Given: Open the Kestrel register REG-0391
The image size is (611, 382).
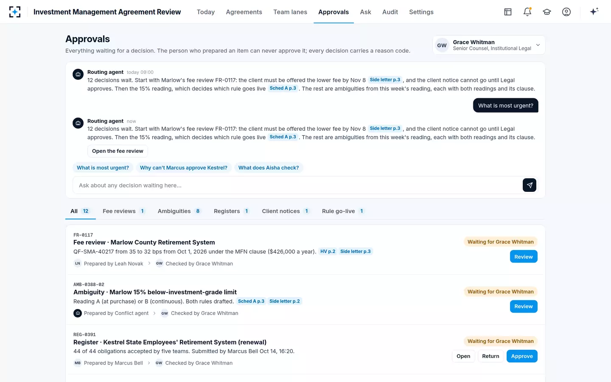Looking at the screenshot, I should tap(463, 356).
